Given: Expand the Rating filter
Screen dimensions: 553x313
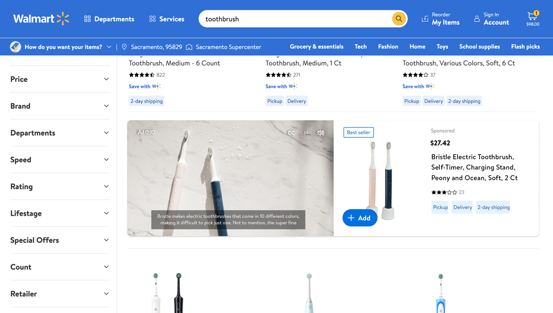Looking at the screenshot, I should 60,186.
